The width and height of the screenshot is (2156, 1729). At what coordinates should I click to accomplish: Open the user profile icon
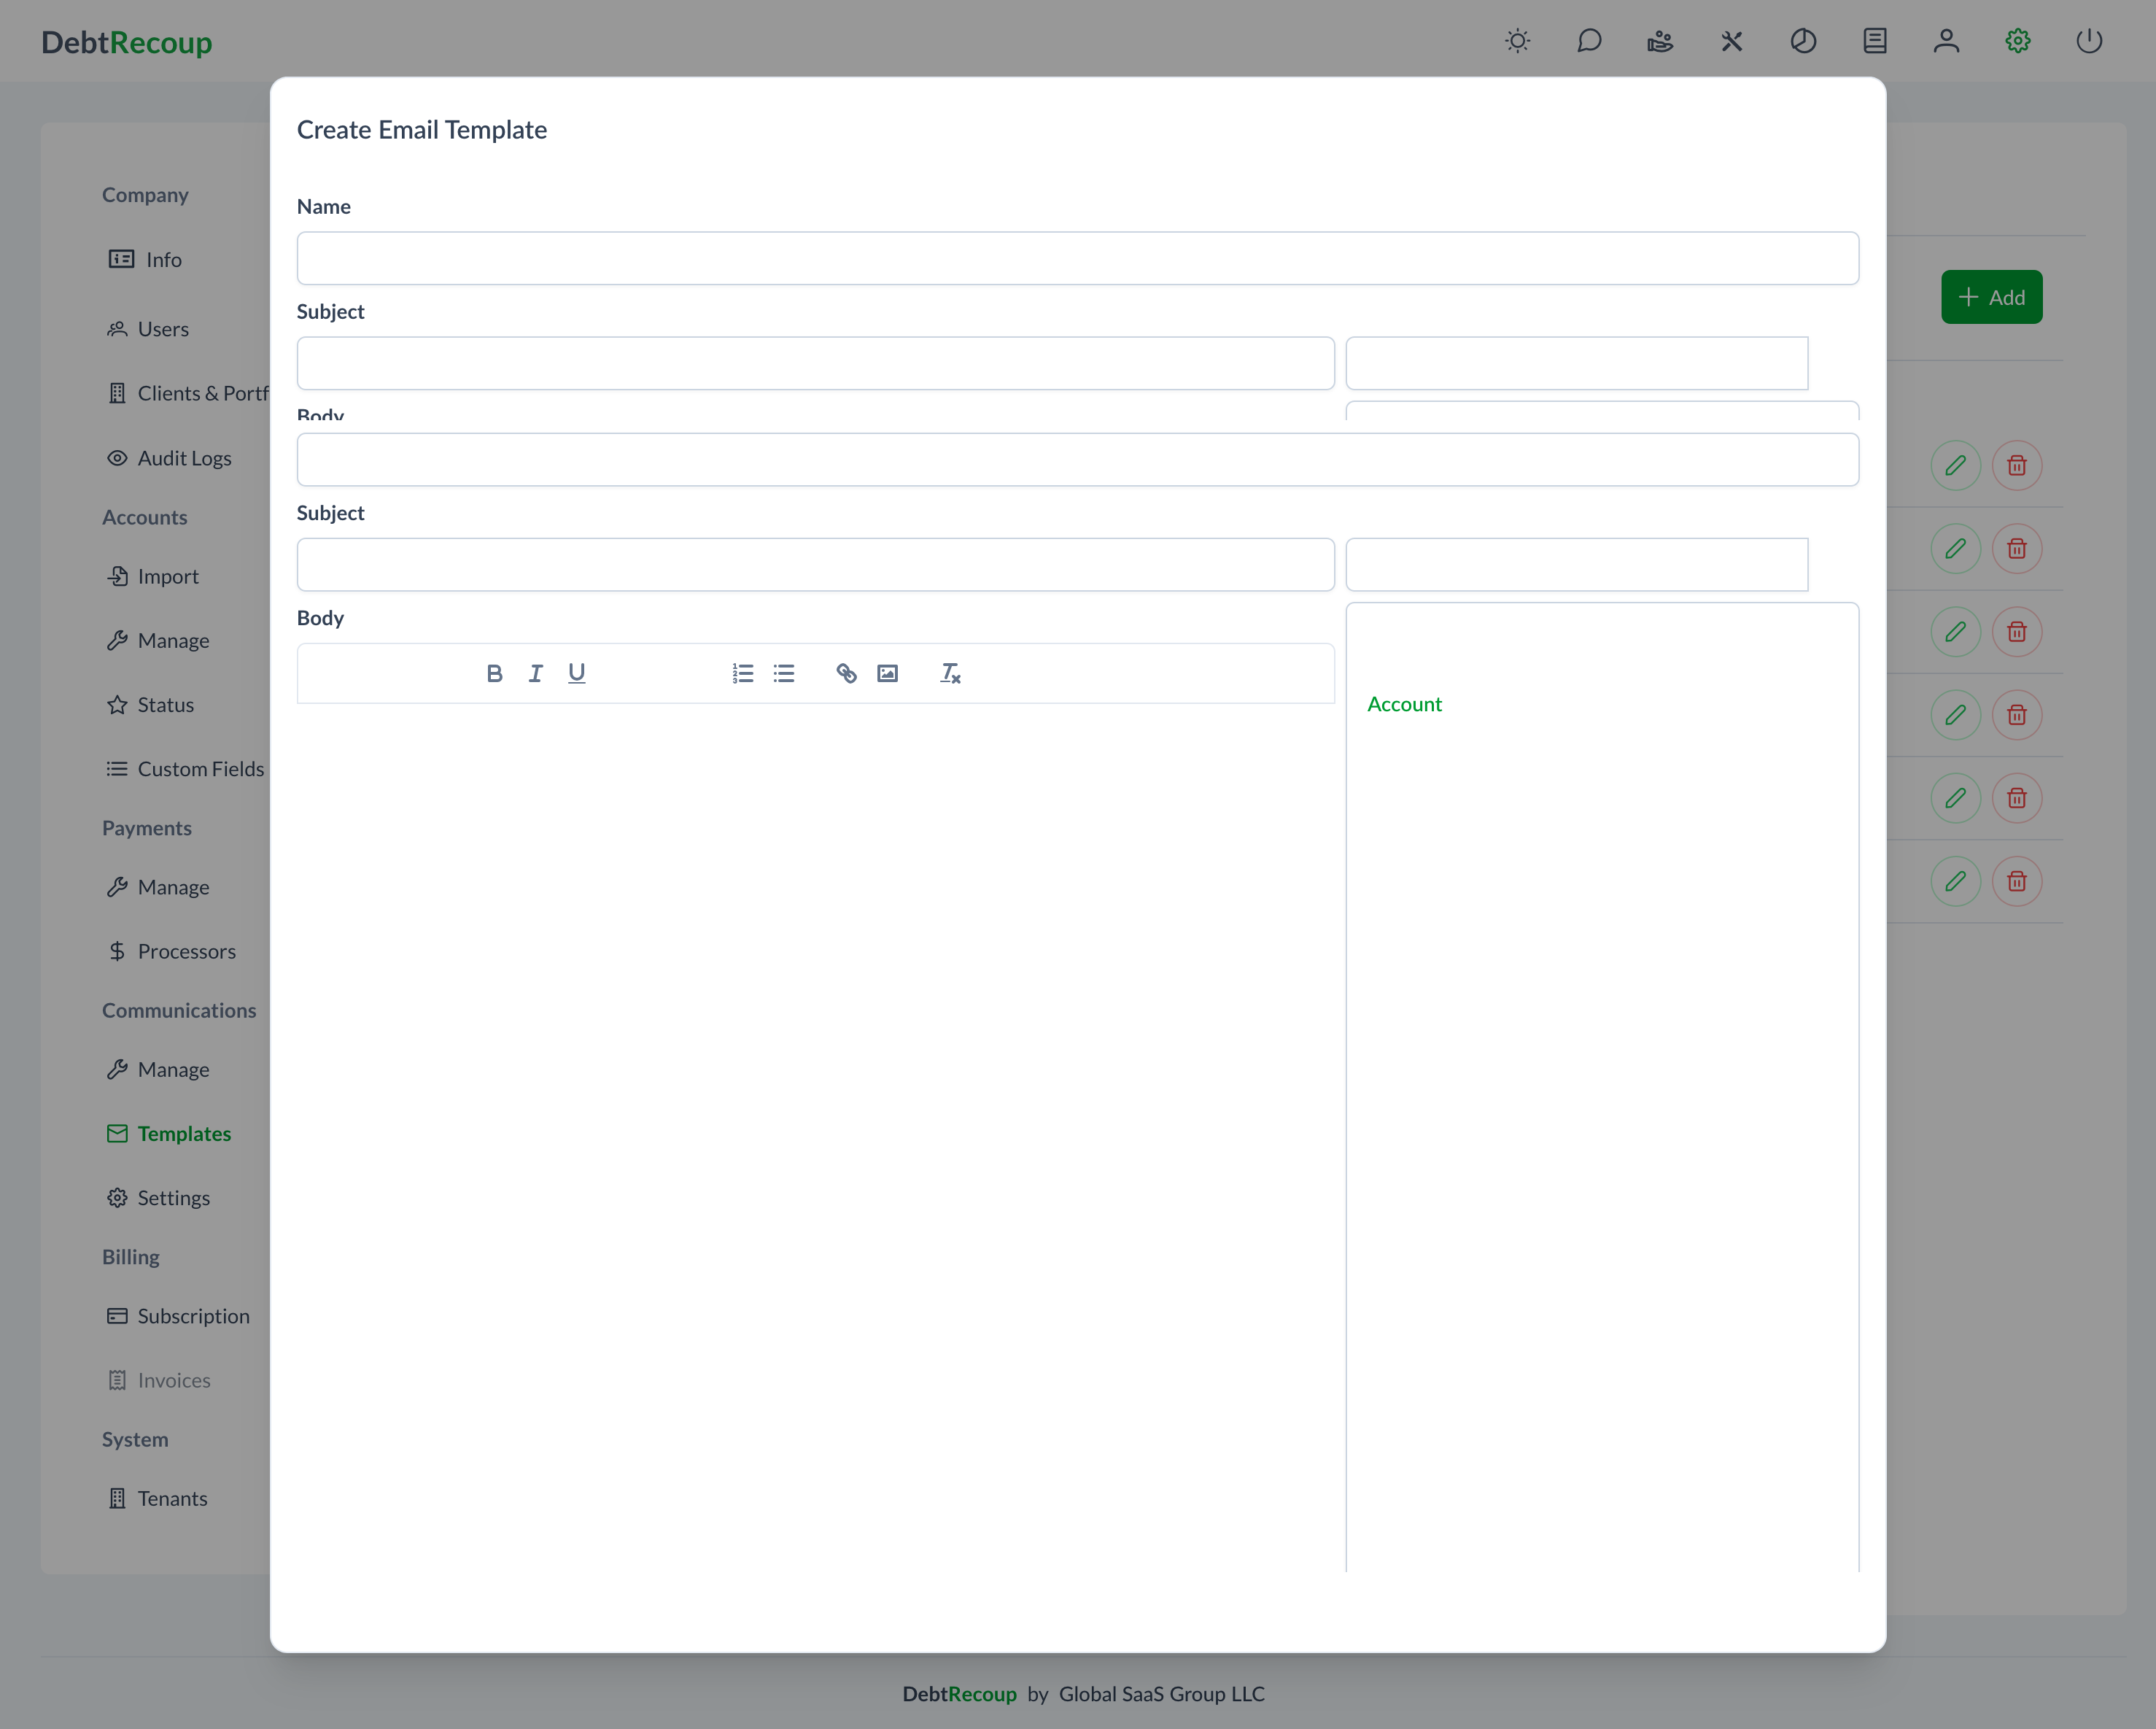(1946, 41)
